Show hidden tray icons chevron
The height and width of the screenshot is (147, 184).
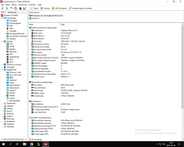157,144
